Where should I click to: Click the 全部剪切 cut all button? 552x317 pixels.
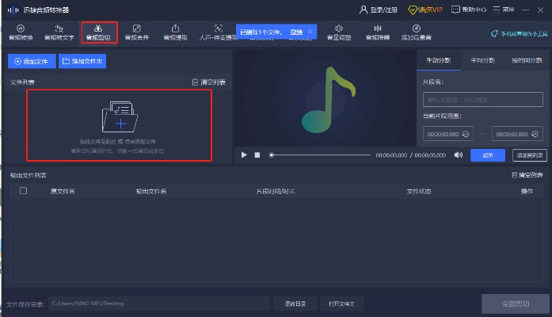click(x=516, y=304)
